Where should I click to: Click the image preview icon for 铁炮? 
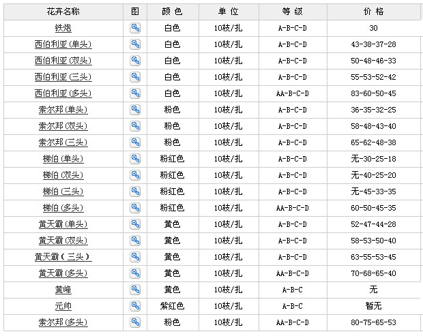135,28
